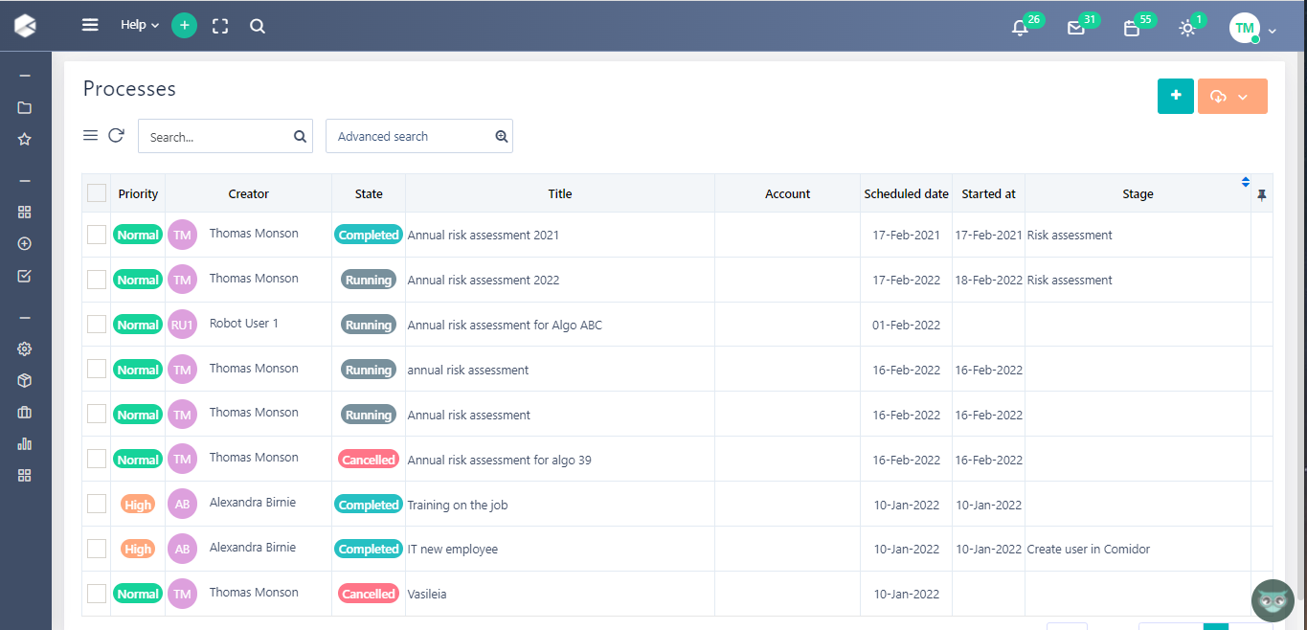This screenshot has width=1307, height=630.
Task: Open the orange cloud download dropdown
Action: [1231, 97]
